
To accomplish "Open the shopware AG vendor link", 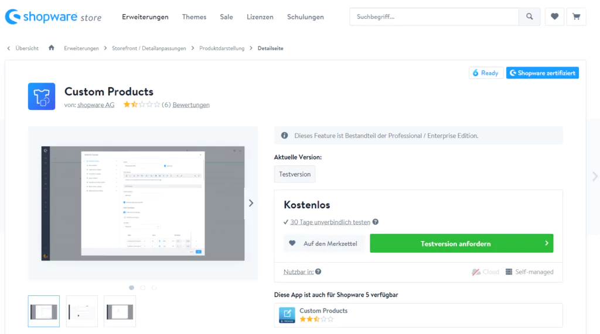I will click(96, 105).
